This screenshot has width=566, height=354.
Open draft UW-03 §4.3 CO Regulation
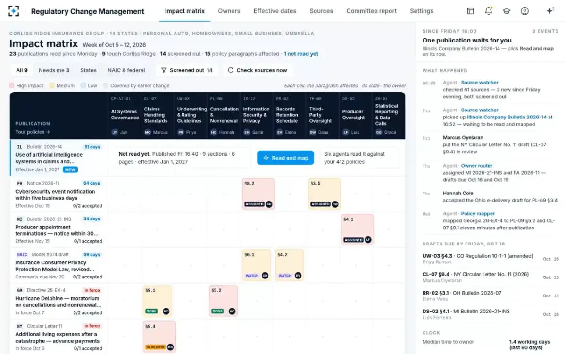click(x=491, y=259)
